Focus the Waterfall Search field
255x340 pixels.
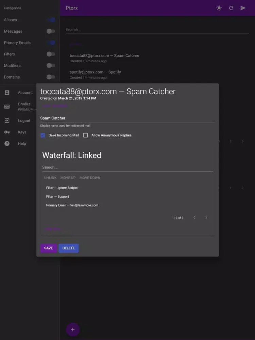tap(128, 167)
